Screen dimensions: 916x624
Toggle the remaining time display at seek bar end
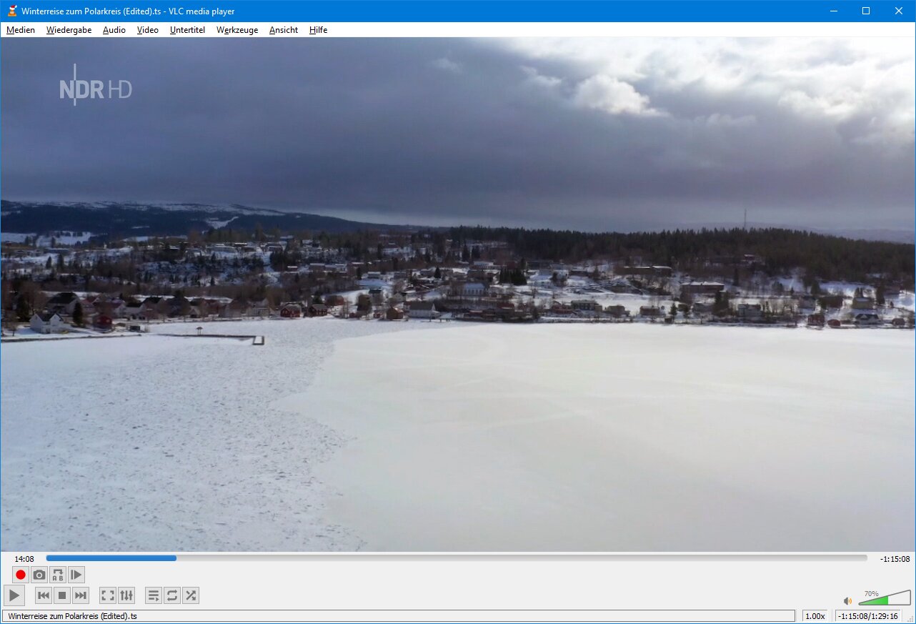click(895, 559)
